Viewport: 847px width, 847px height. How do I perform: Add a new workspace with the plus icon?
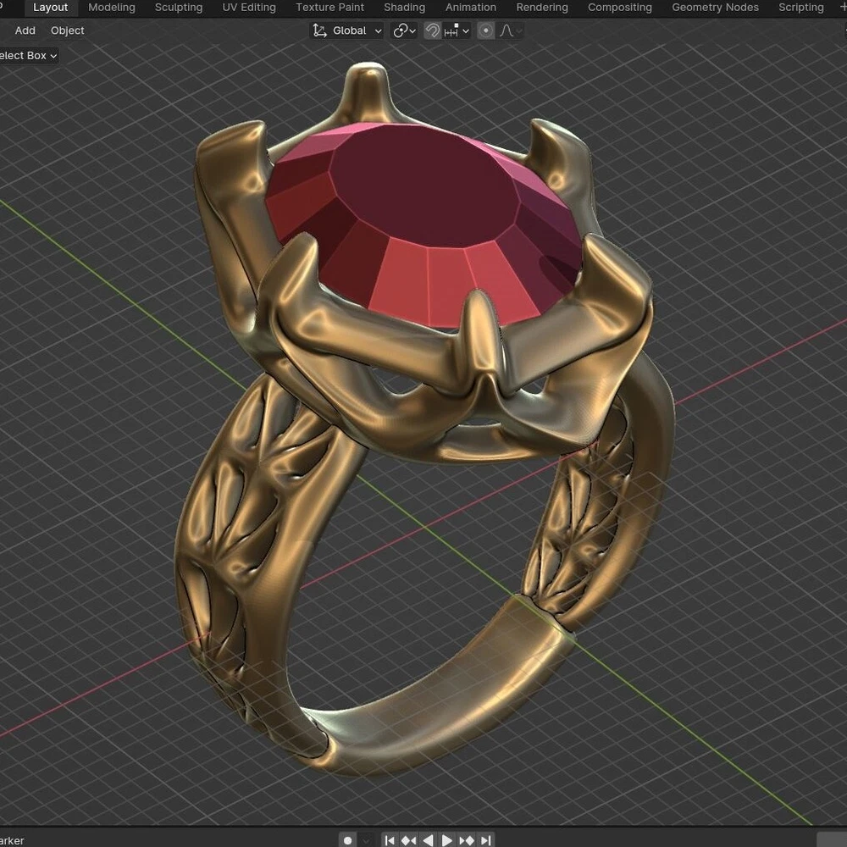tap(841, 8)
